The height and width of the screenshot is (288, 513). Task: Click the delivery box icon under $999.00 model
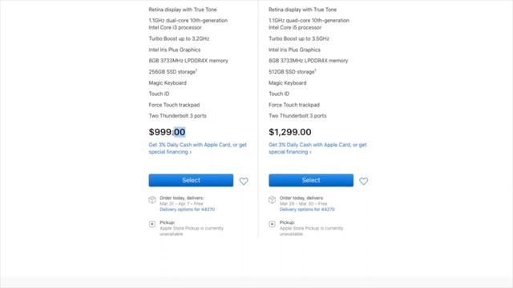pos(152,199)
